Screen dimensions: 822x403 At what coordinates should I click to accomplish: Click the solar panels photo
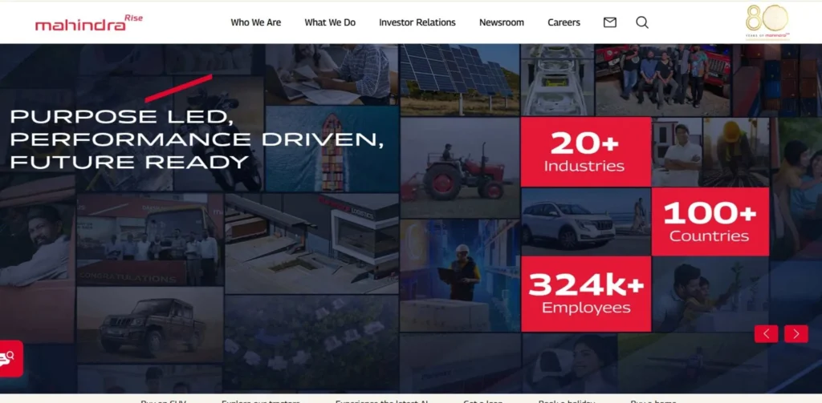pyautogui.click(x=460, y=80)
